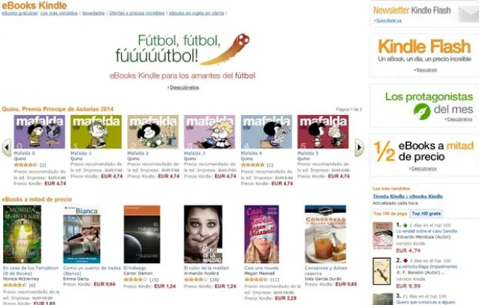Open the Mafalda 5 book cover
This screenshot has height=305, width=479.
point(323,132)
